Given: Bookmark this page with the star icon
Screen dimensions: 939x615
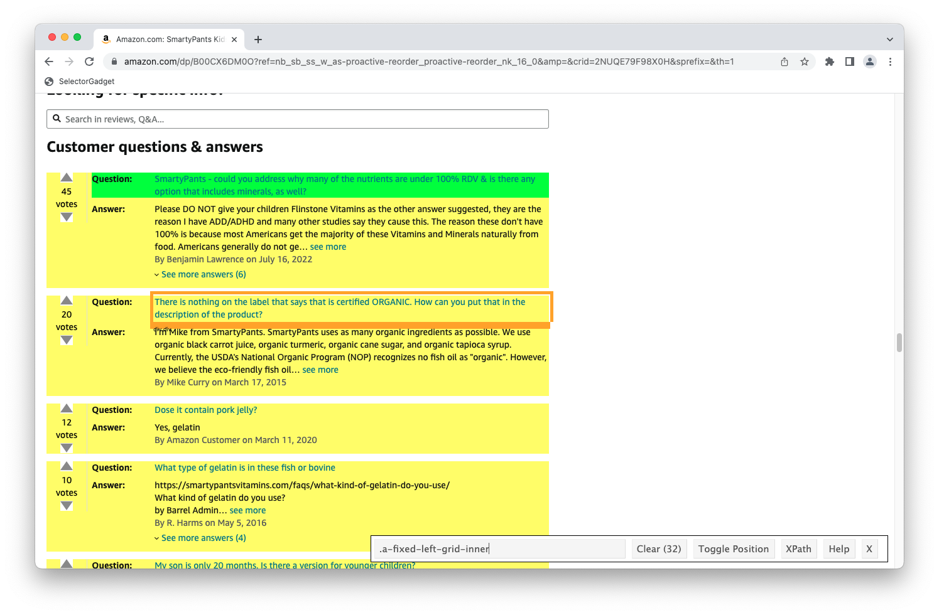Looking at the screenshot, I should pos(804,61).
